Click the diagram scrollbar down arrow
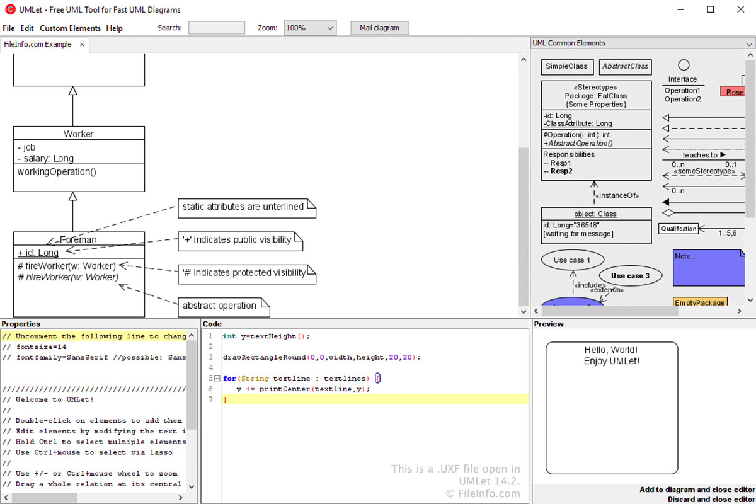 coord(524,312)
